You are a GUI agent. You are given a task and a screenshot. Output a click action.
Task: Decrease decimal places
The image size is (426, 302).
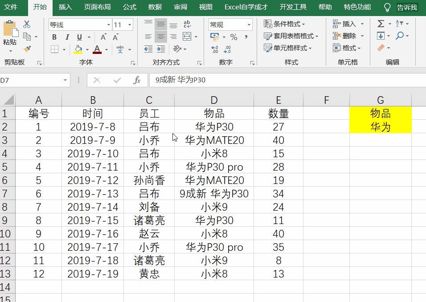tap(227, 49)
